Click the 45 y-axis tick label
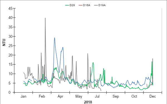This screenshot has width=167, height=104. [x=10, y=8]
